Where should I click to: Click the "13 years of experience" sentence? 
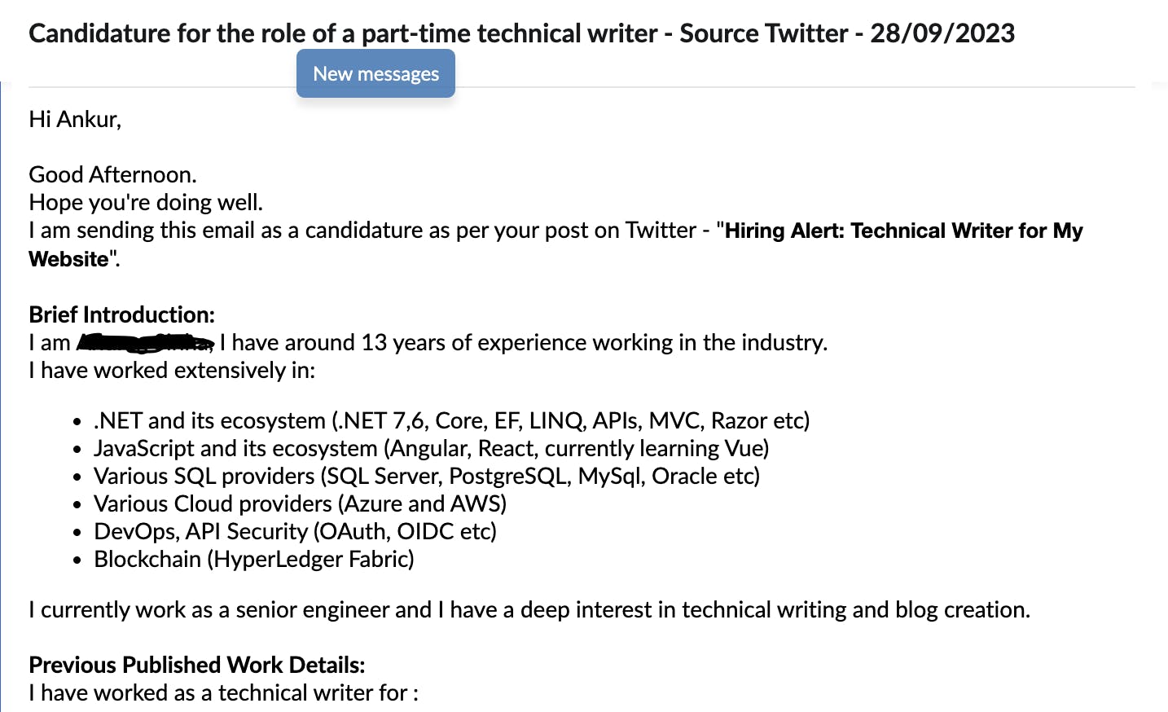point(523,343)
